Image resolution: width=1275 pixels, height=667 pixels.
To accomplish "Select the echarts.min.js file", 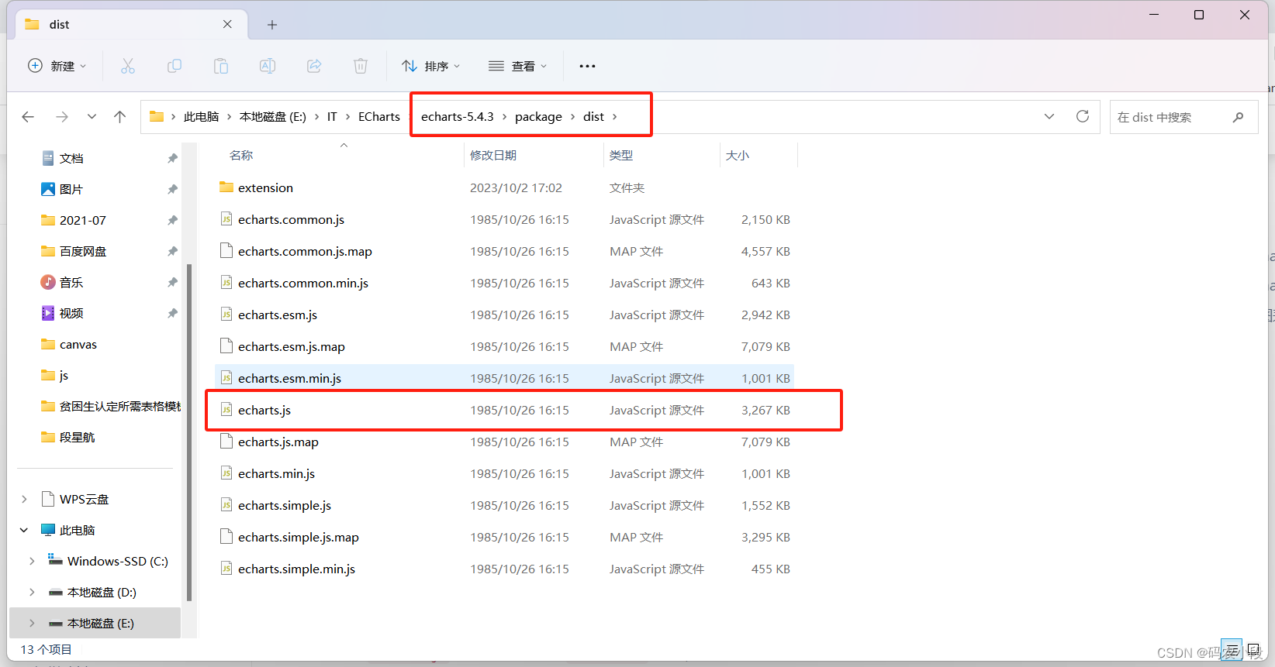I will click(505, 473).
